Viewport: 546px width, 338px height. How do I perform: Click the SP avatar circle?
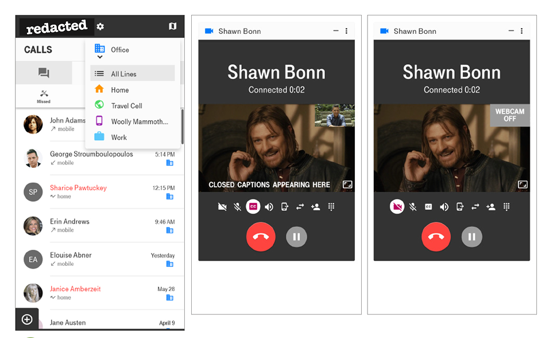coord(33,192)
